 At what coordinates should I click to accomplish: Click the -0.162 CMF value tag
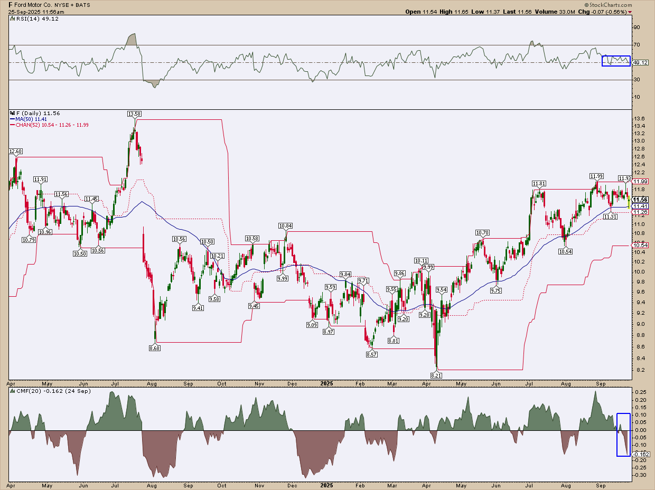(x=641, y=454)
